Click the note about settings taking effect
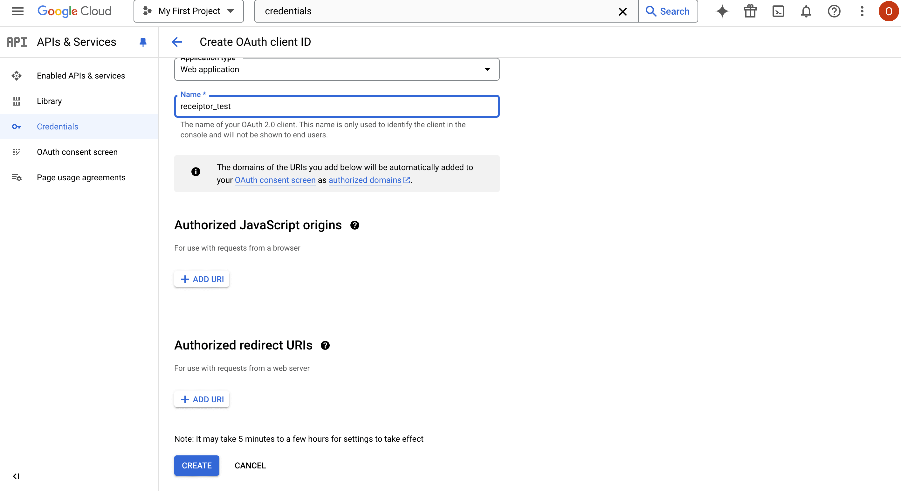This screenshot has width=901, height=491. click(x=299, y=439)
